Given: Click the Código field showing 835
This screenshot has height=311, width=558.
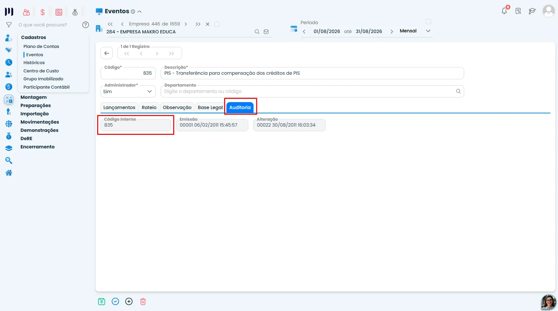Looking at the screenshot, I should [128, 73].
